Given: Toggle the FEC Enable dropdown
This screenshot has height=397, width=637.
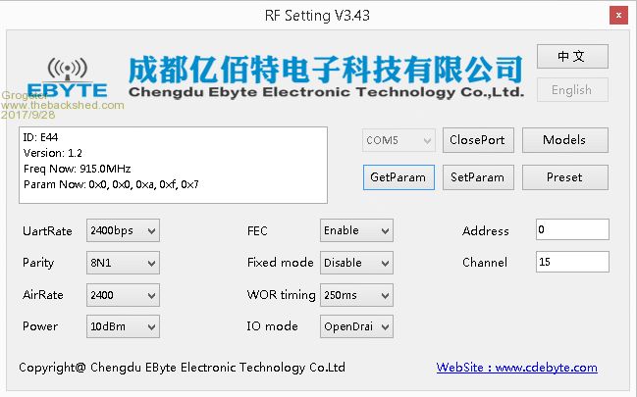Looking at the screenshot, I should click(x=356, y=230).
